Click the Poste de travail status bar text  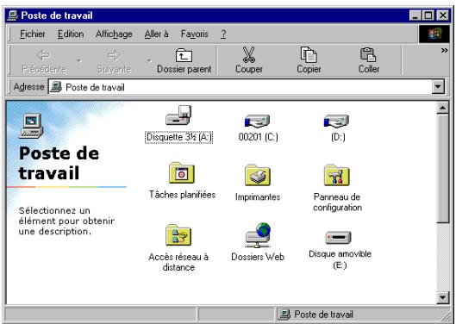tap(323, 315)
